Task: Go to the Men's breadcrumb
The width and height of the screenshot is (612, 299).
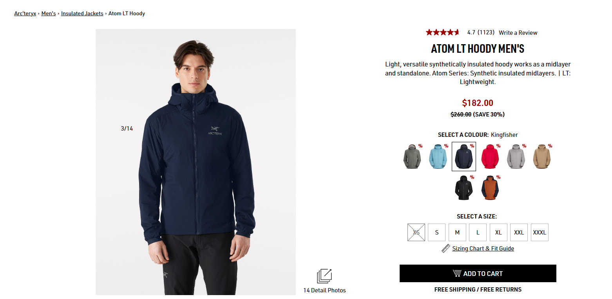Action: click(49, 13)
